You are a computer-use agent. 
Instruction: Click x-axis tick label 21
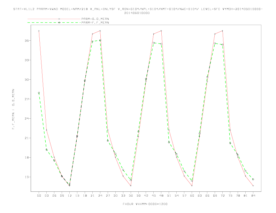92,196
